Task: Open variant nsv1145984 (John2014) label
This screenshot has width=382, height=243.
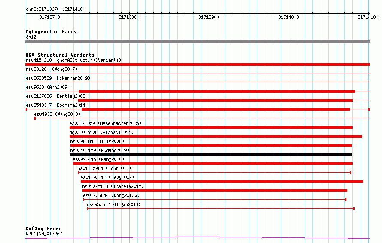Action: (104, 168)
